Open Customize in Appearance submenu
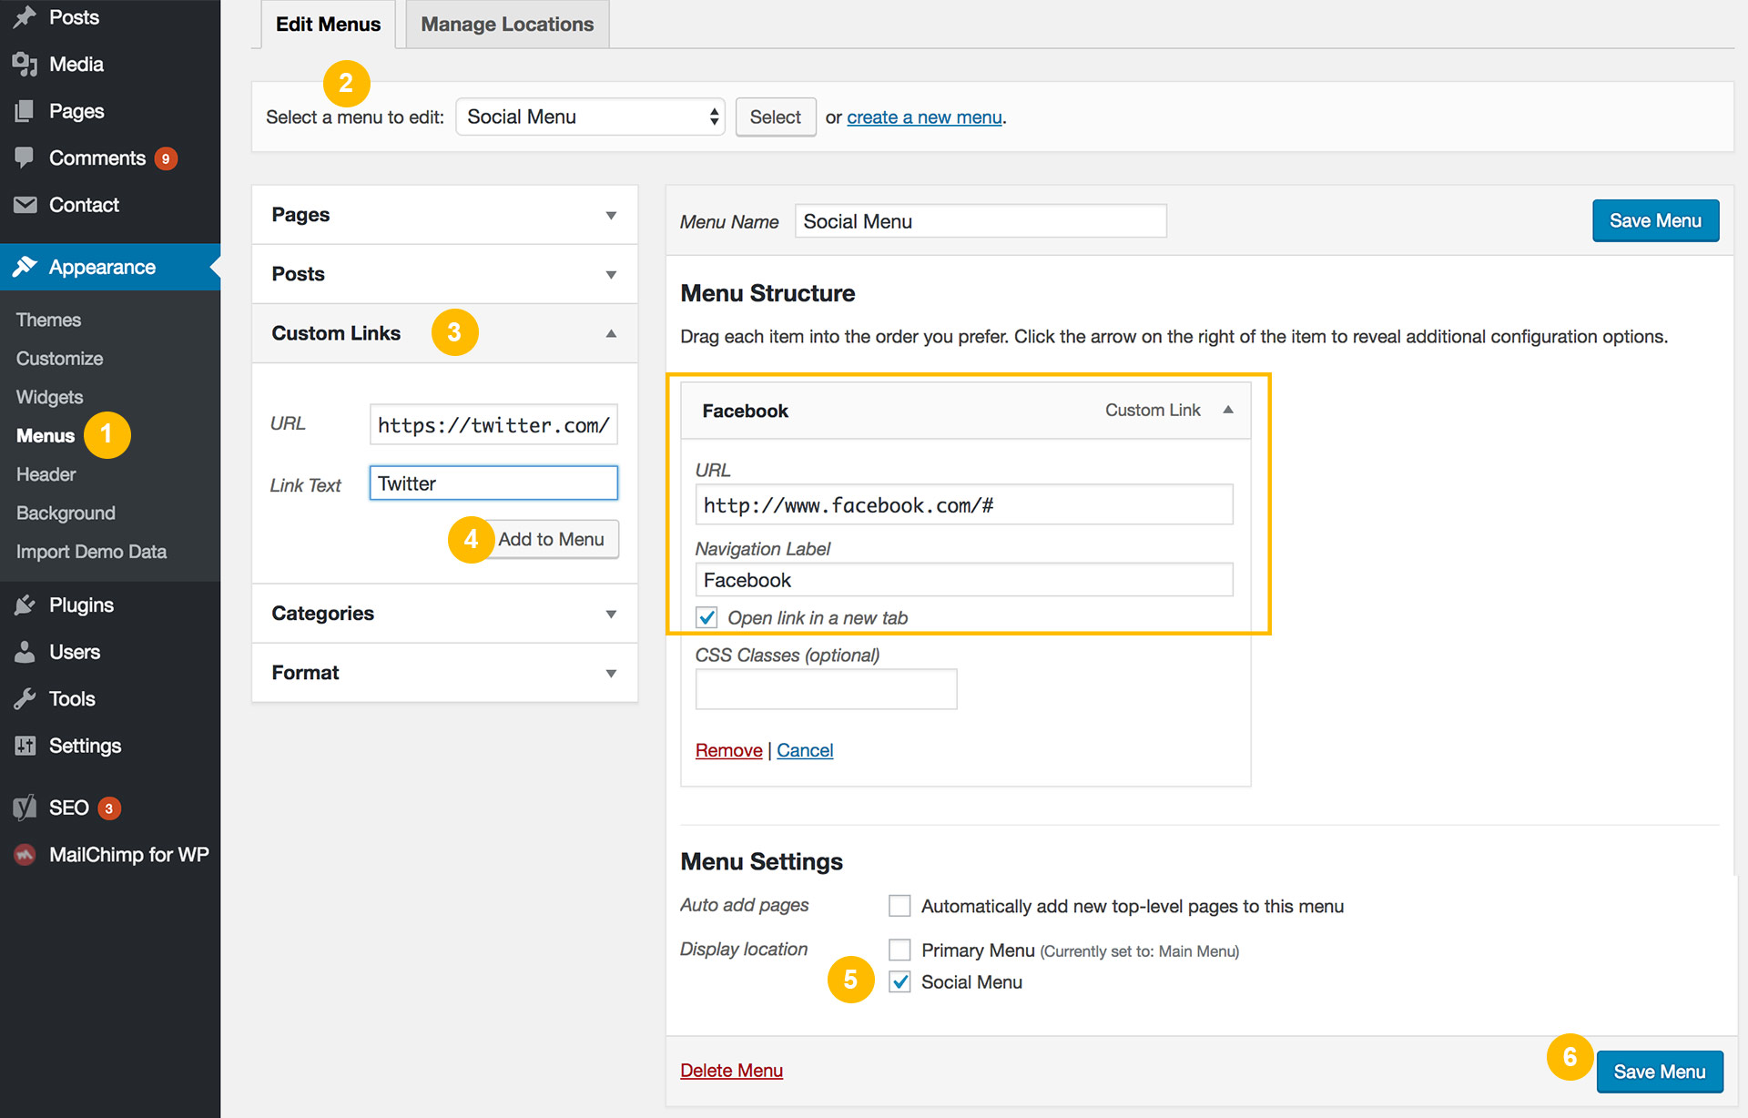This screenshot has height=1118, width=1748. (x=59, y=359)
